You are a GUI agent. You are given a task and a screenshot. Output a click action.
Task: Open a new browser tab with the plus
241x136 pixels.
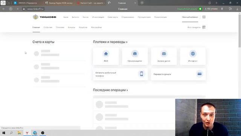click(x=142, y=3)
